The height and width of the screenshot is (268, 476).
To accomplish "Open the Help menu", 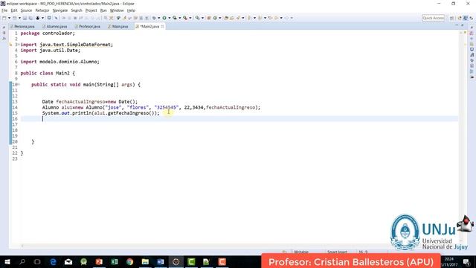I will pos(131,10).
